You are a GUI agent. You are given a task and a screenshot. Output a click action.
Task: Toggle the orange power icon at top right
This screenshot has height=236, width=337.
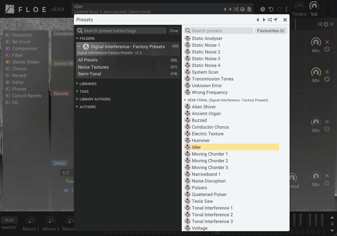(x=326, y=24)
